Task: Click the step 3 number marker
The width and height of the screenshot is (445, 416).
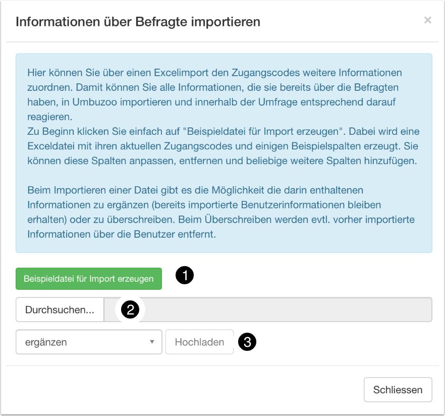Action: 247,342
